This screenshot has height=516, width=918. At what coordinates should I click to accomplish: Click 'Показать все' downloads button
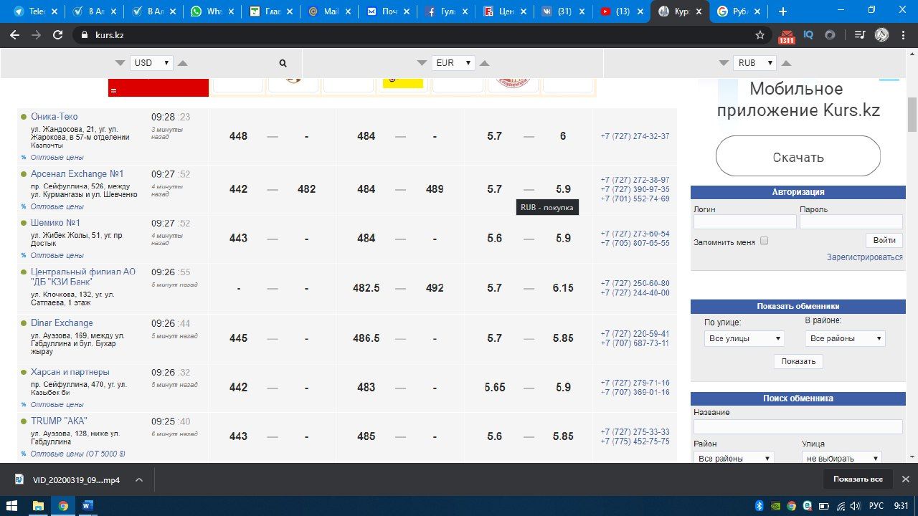coord(858,479)
